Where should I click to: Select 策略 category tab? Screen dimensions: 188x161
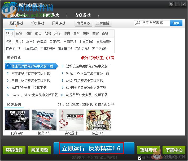(57, 33)
